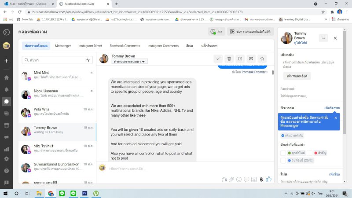The image size is (352, 198).
Task: Open the conversation assignment dropdown
Action: [x=129, y=61]
